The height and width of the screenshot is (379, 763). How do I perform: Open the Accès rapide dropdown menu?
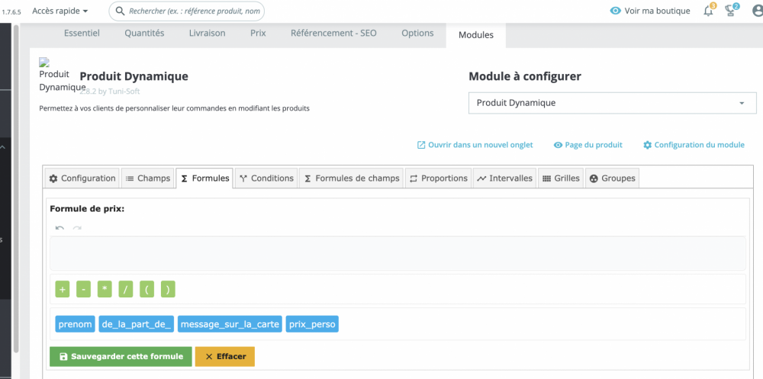tap(60, 10)
